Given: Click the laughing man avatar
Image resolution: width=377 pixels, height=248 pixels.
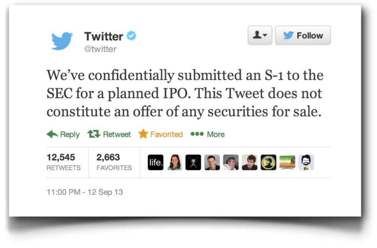Looking at the screenshot, I should point(231,162).
